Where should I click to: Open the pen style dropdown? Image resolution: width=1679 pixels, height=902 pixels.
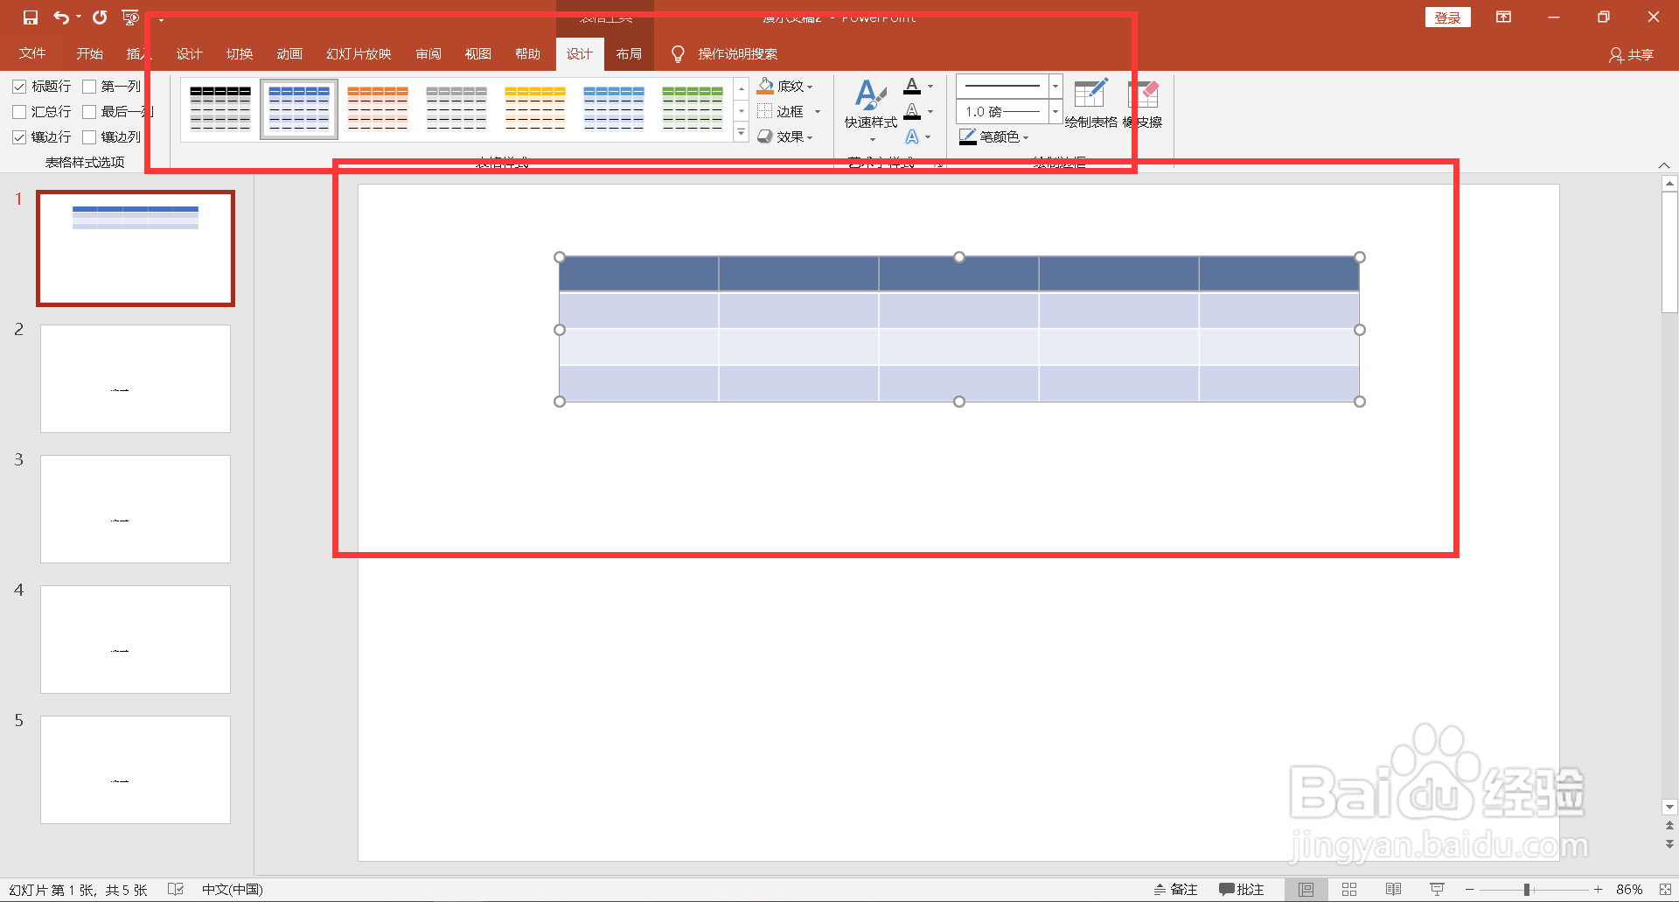click(x=1055, y=86)
